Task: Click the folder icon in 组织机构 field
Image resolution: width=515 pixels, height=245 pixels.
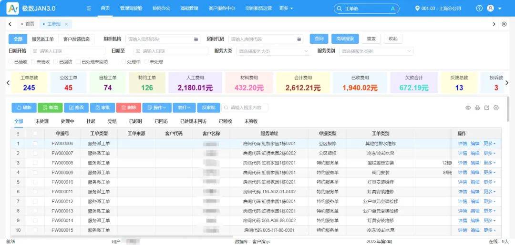Action: point(196,39)
